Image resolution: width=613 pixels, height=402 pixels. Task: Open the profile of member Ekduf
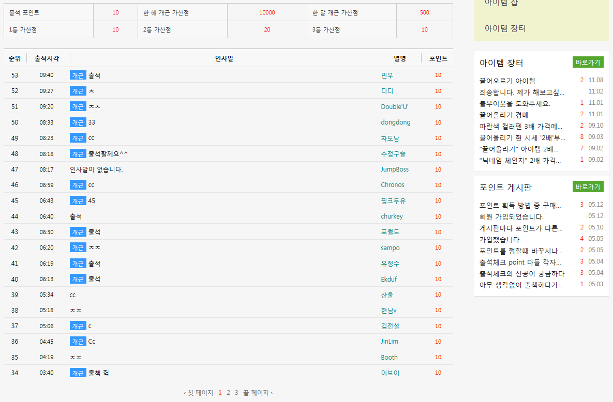388,279
